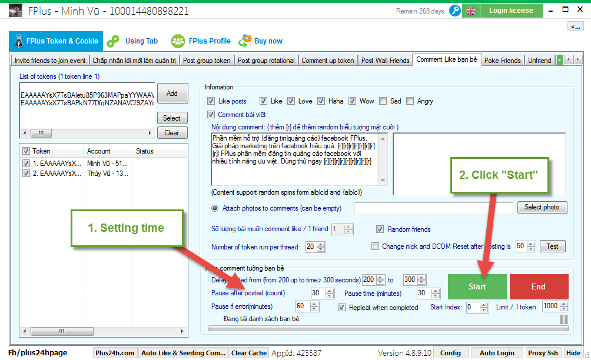Uncheck the Like posts checkbox
The image size is (591, 360).
click(x=211, y=101)
